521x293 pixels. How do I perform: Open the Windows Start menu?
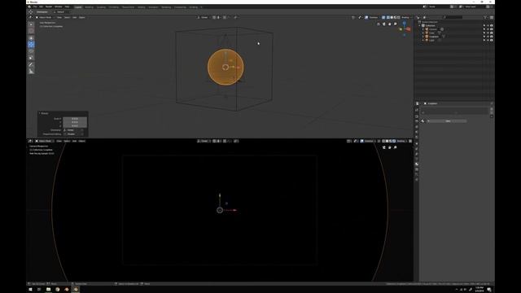pyautogui.click(x=30, y=290)
